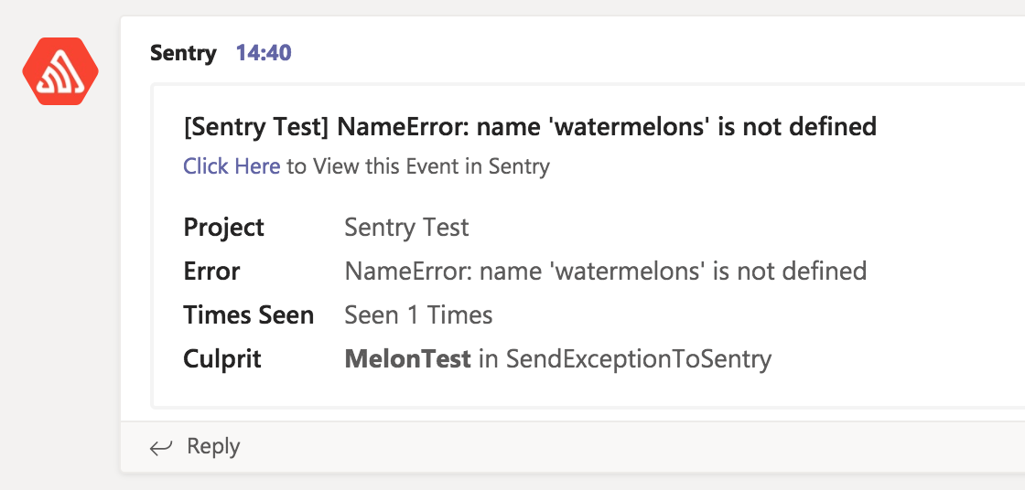Open the Click Here link
1025x490 pixels.
pyautogui.click(x=232, y=166)
